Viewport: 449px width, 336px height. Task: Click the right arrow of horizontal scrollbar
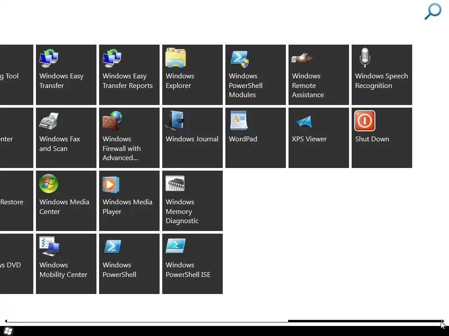pyautogui.click(x=443, y=321)
